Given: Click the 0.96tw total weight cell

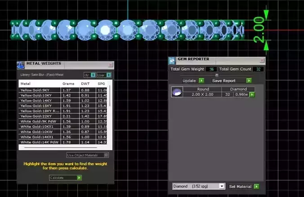Looking at the screenshot, I should (241, 94).
